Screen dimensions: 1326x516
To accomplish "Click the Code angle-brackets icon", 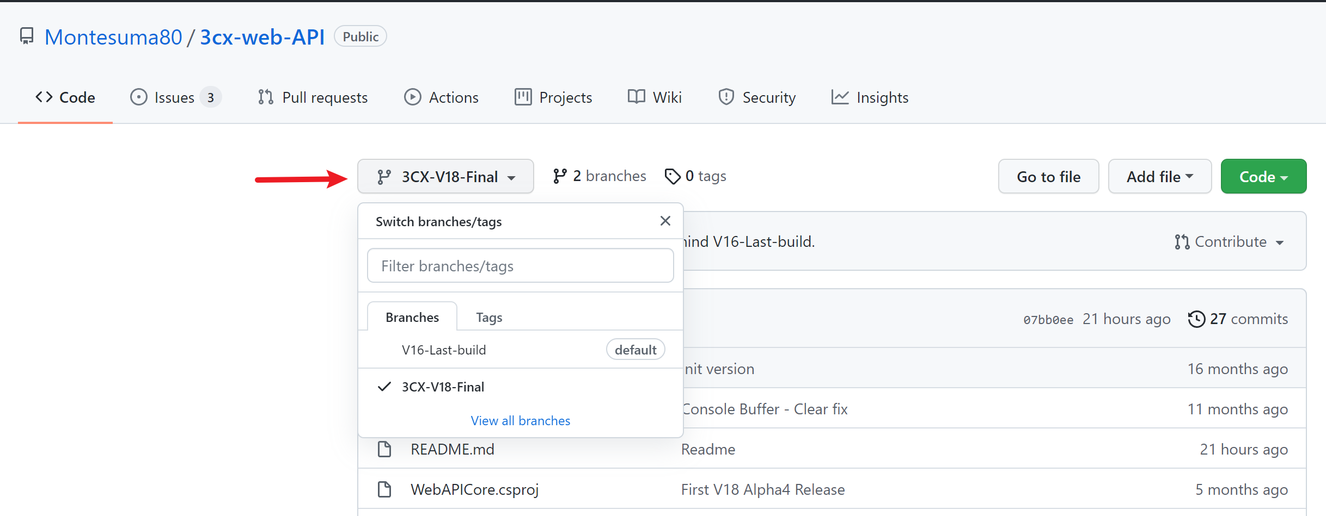I will point(44,97).
